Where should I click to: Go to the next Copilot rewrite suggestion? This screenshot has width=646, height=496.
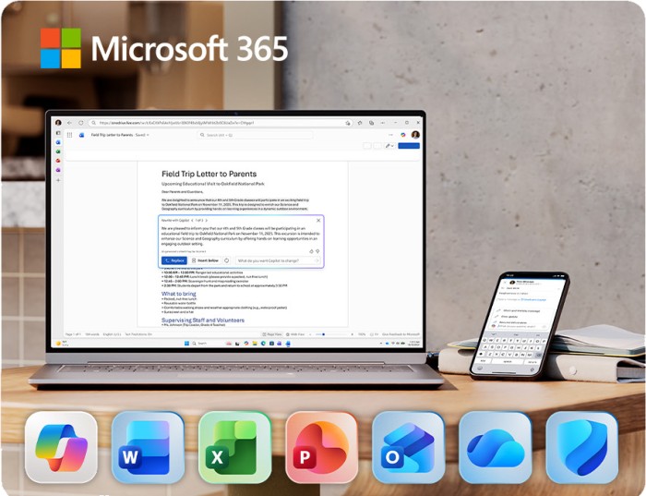tap(208, 221)
